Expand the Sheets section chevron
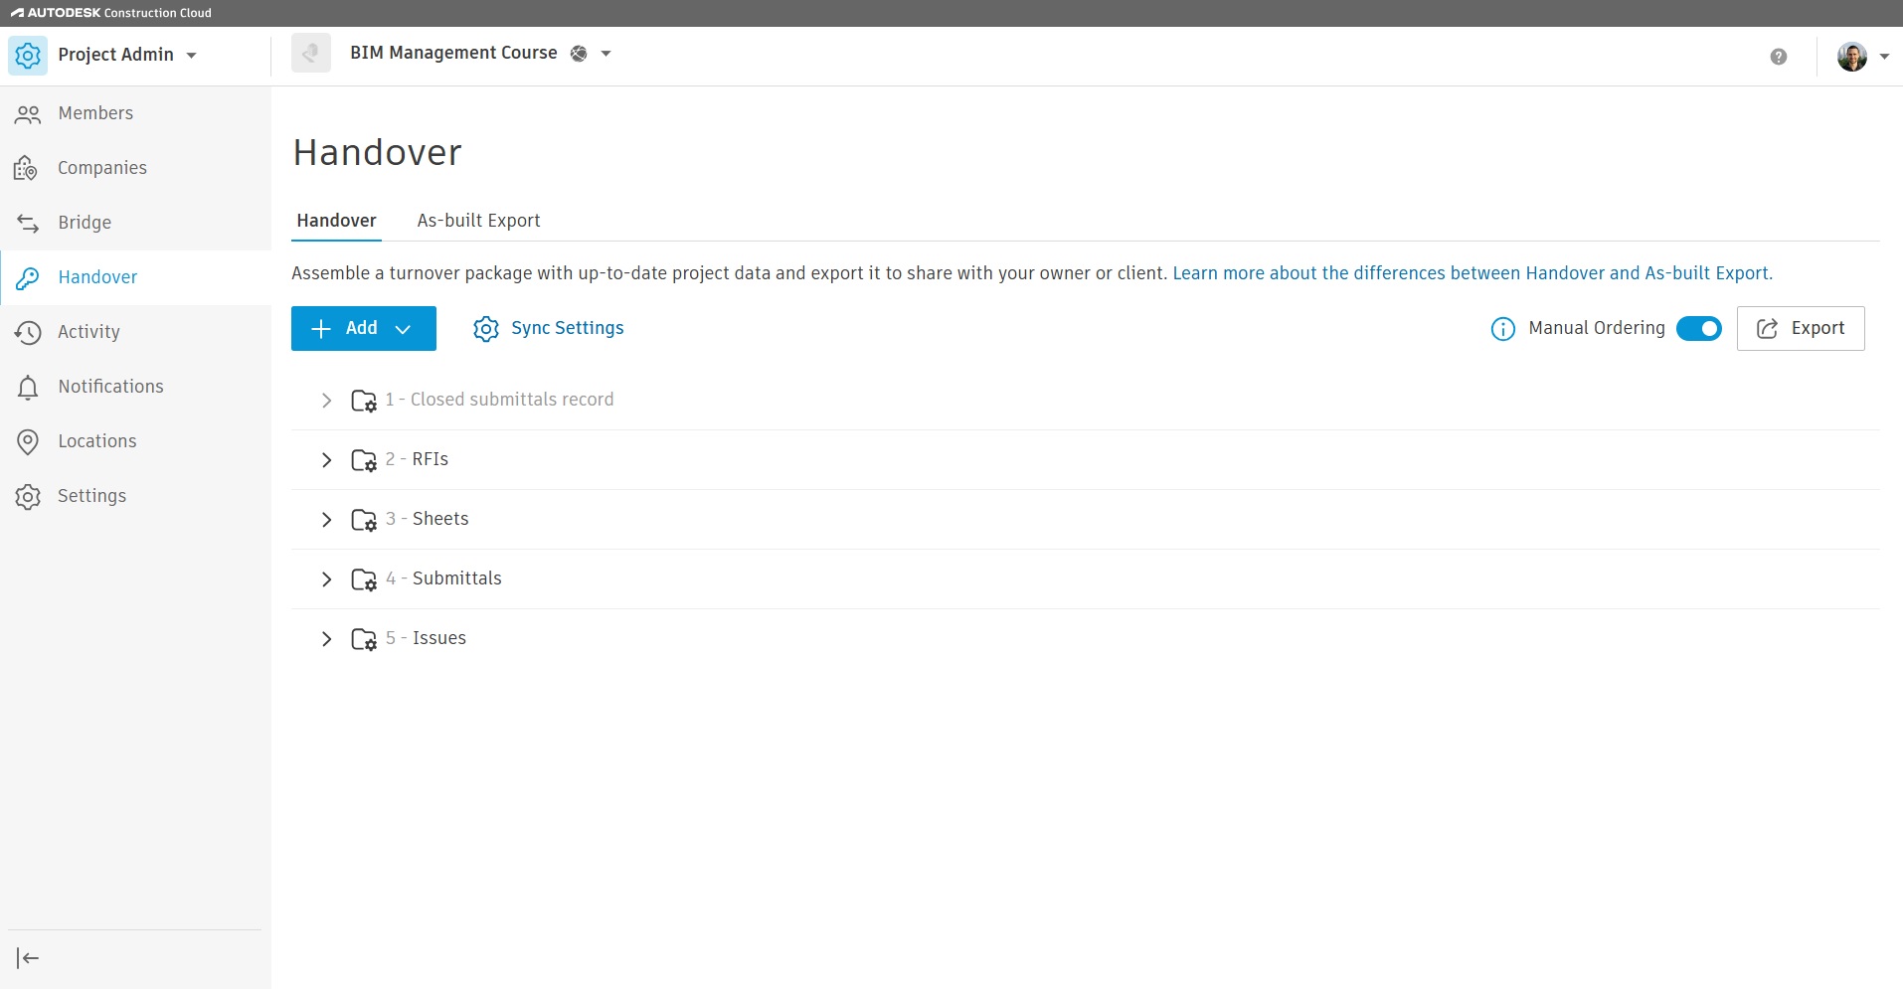This screenshot has height=989, width=1903. coord(326,520)
